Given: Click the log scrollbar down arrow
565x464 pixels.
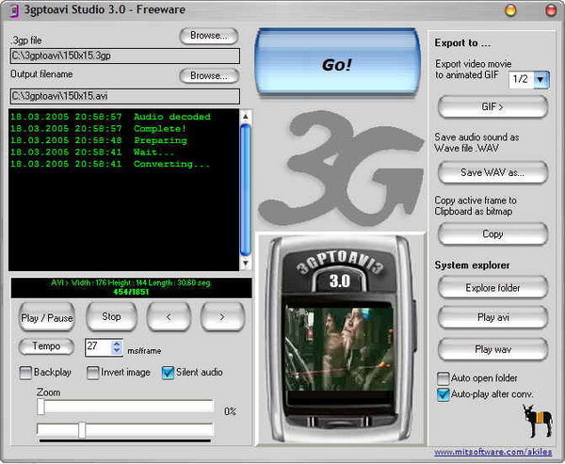Looking at the screenshot, I should [246, 264].
